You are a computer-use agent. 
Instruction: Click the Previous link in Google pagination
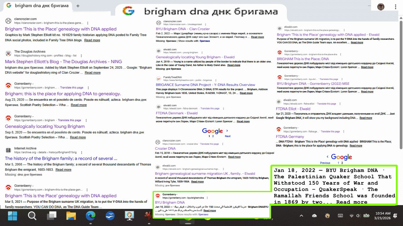click(325, 163)
